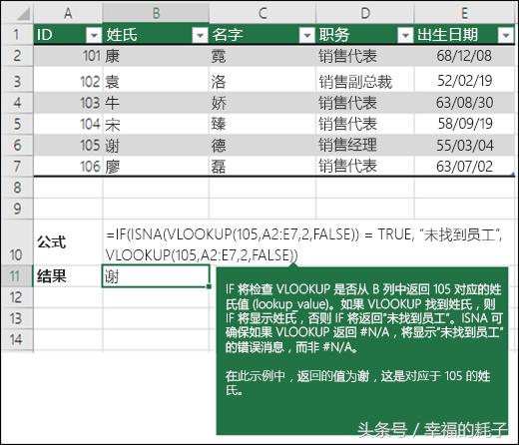Open the 姓氏 column filter dropdown
The width and height of the screenshot is (519, 445).
[200, 35]
